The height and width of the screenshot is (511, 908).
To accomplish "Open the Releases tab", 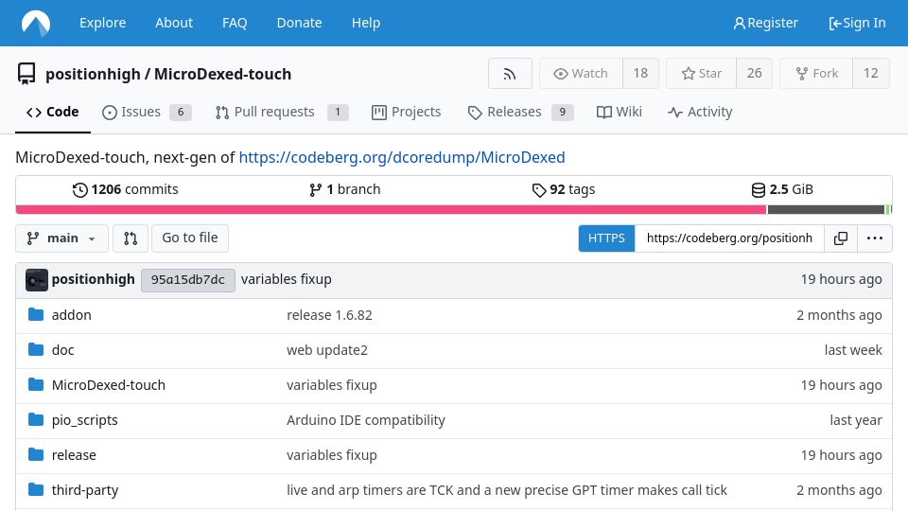I will click(520, 112).
